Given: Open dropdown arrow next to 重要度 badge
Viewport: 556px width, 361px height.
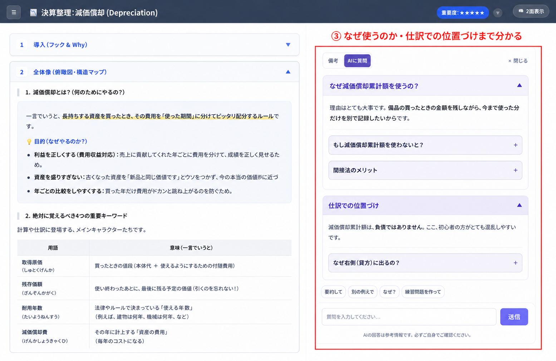Looking at the screenshot, I should point(498,13).
